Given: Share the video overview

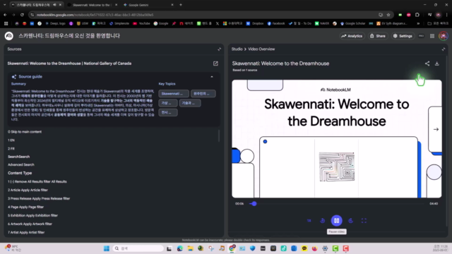Looking at the screenshot, I should pyautogui.click(x=427, y=64).
